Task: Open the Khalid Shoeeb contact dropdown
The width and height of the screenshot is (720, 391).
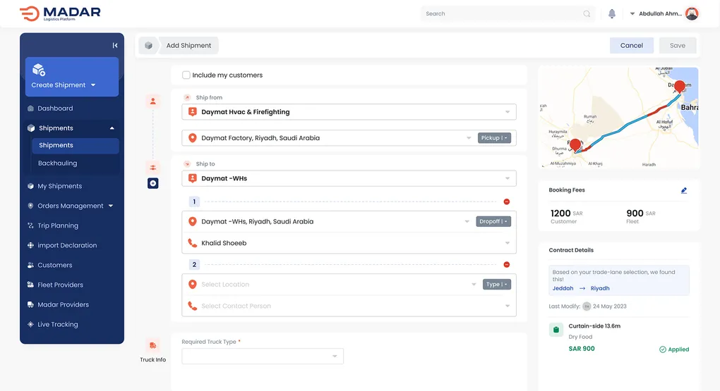Action: point(508,243)
